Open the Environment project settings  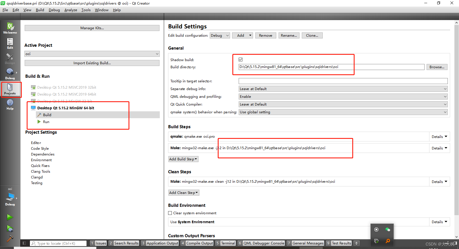coord(41,160)
